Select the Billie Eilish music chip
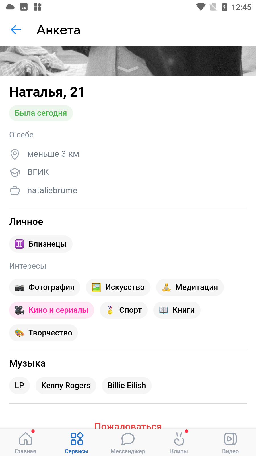256x456 pixels. tap(127, 386)
